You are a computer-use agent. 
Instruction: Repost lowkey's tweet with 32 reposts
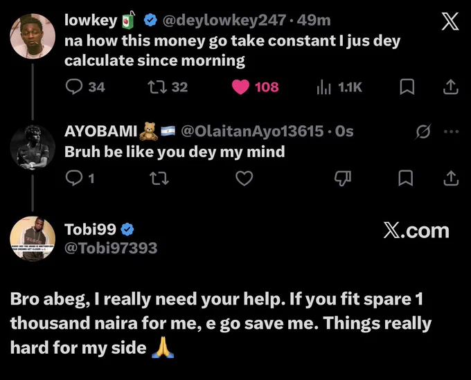pyautogui.click(x=157, y=87)
